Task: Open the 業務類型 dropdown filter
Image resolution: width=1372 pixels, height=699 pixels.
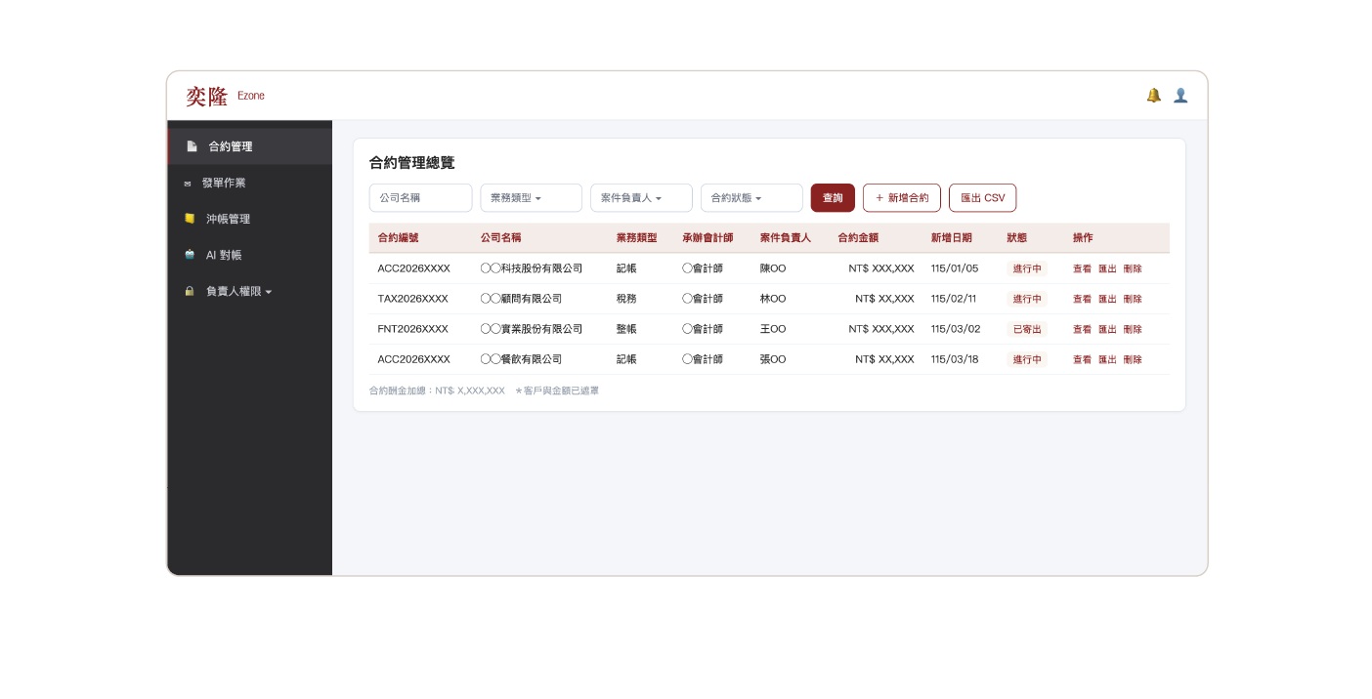Action: pos(531,198)
